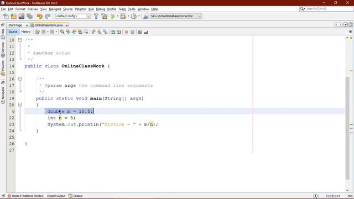This screenshot has height=199, width=354.
Task: Close the OnlineClassWork.java tab
Action: click(66, 25)
